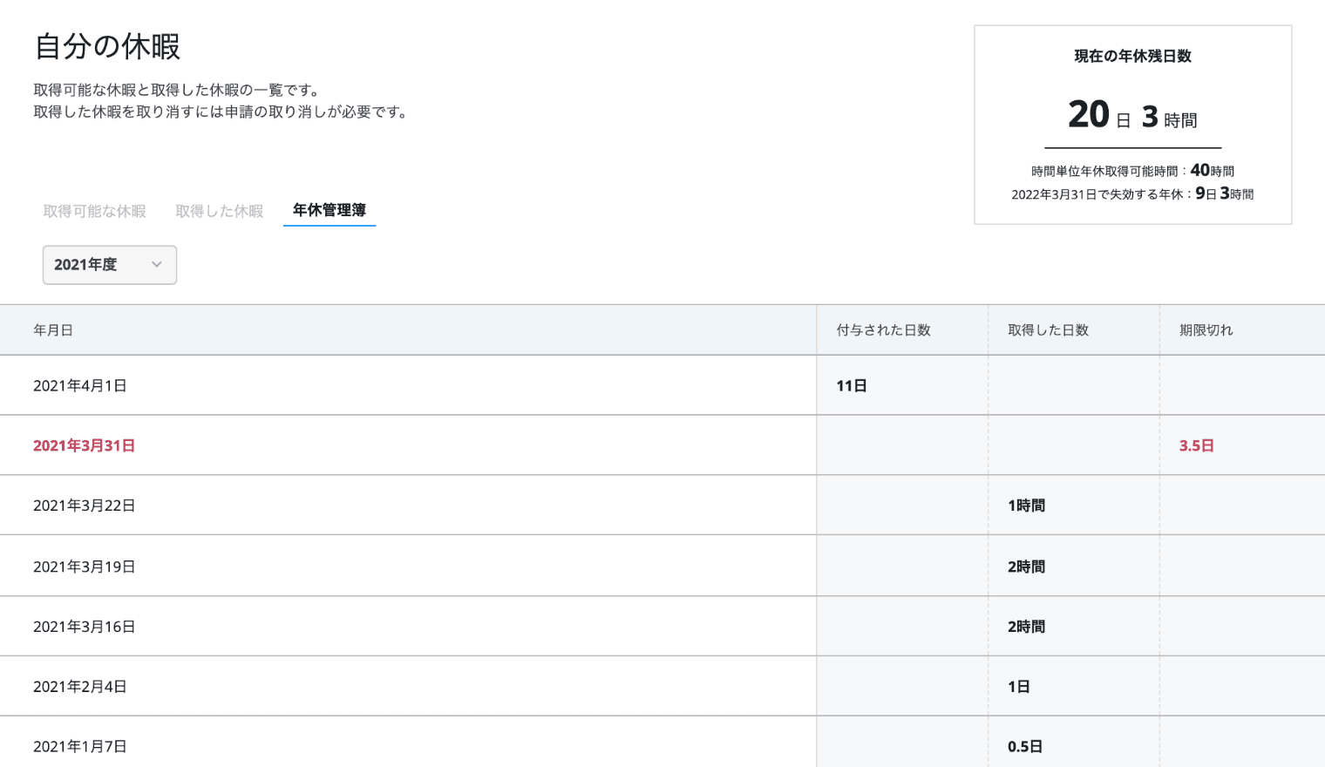Click the 2021年3月16日 row
This screenshot has width=1325, height=767.
84,627
